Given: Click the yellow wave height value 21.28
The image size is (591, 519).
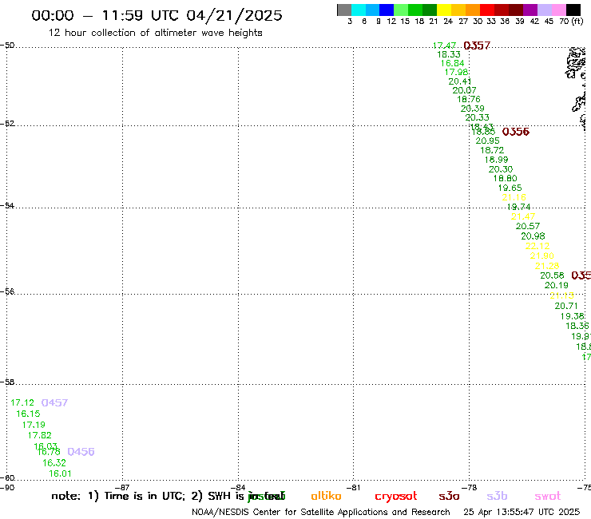Looking at the screenshot, I should (x=547, y=266).
